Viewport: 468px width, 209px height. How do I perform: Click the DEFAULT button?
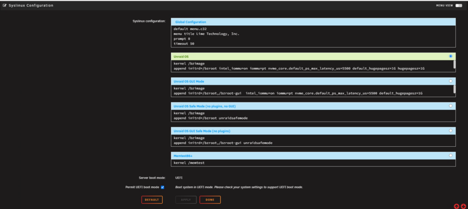(152, 200)
